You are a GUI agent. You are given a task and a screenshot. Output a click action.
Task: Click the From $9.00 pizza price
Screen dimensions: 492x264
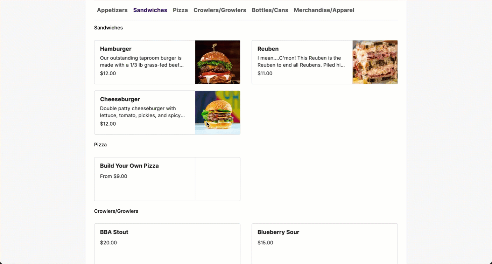[113, 176]
